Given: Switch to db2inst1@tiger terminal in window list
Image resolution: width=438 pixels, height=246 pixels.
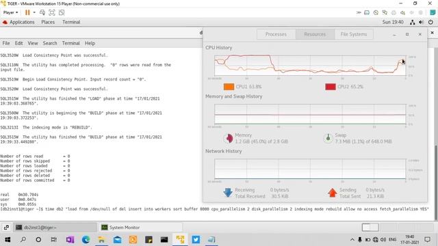Looking at the screenshot, I should [55, 228].
